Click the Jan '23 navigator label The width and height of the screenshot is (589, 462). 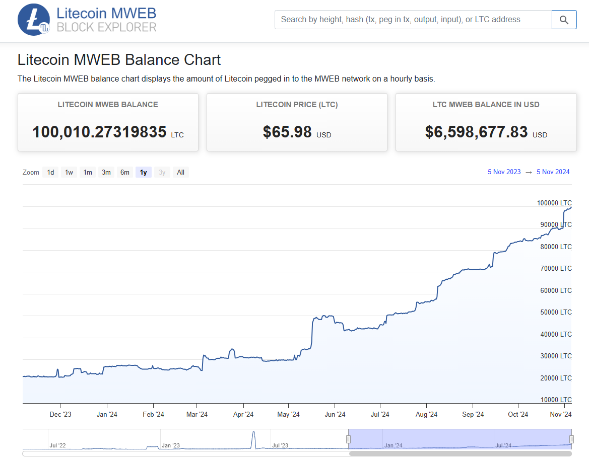point(171,445)
